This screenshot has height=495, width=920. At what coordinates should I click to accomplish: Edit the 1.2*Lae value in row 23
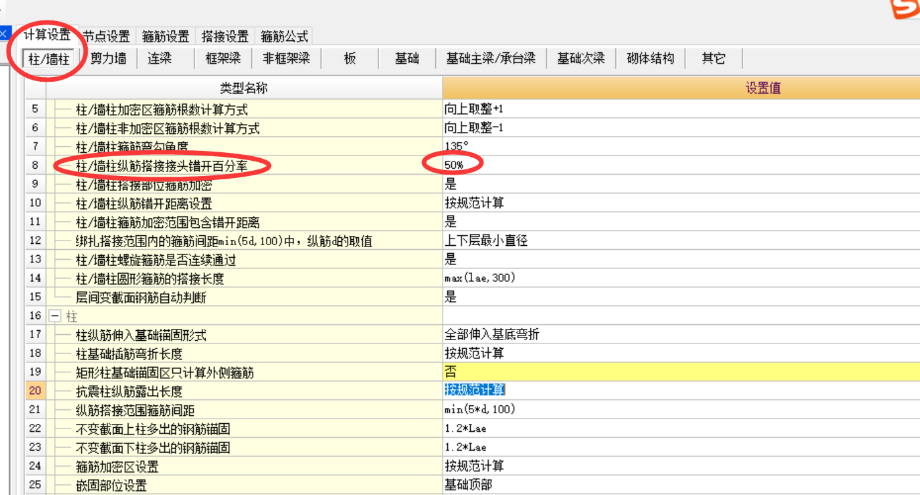click(681, 447)
